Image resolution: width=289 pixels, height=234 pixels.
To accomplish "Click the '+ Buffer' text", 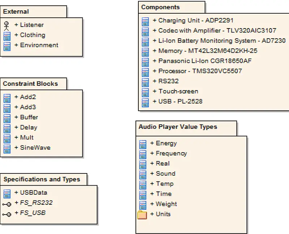I will (26, 117).
